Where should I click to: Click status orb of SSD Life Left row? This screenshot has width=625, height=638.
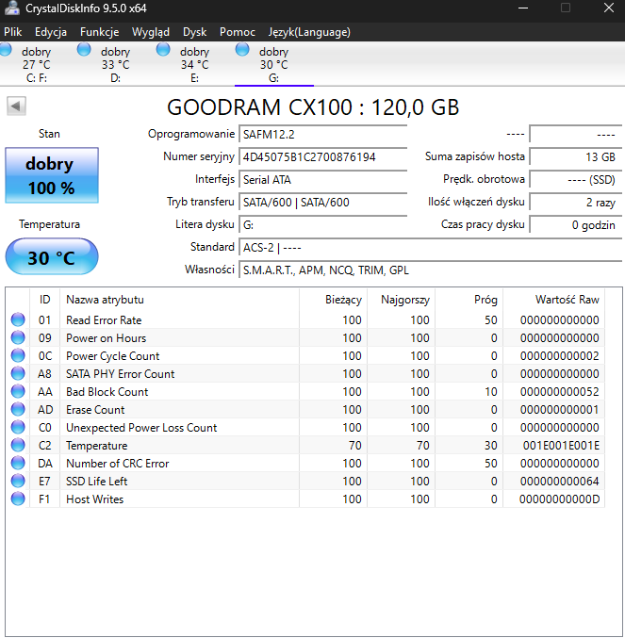pos(18,481)
